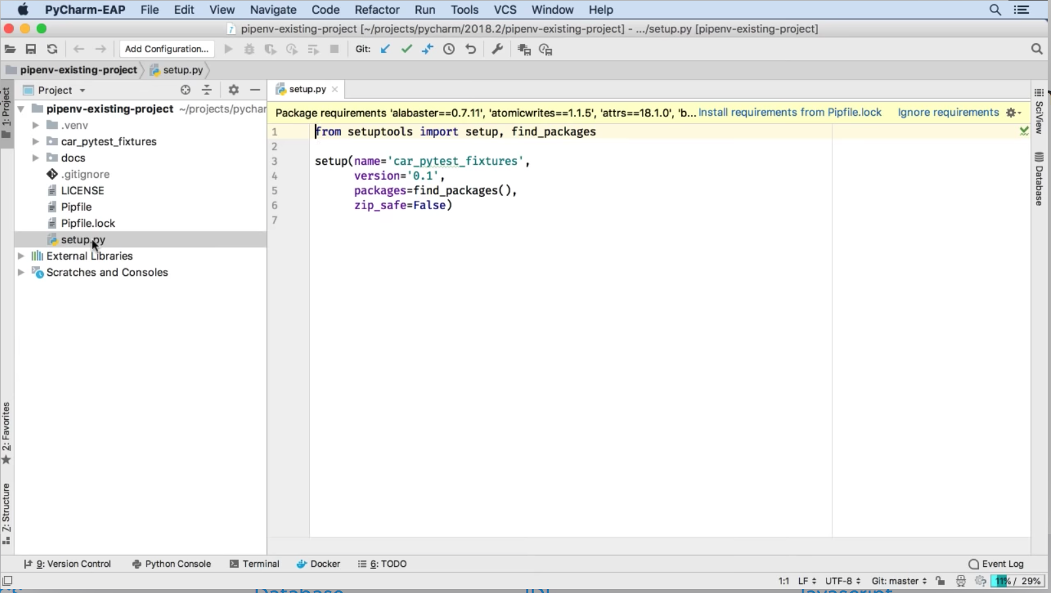This screenshot has width=1051, height=593.
Task: Open the notification bar gear menu
Action: point(1014,112)
